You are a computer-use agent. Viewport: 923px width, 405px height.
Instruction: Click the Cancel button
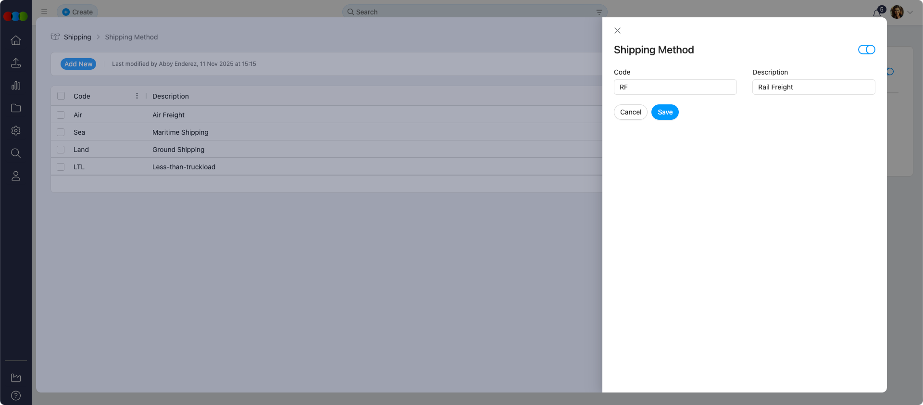(631, 112)
